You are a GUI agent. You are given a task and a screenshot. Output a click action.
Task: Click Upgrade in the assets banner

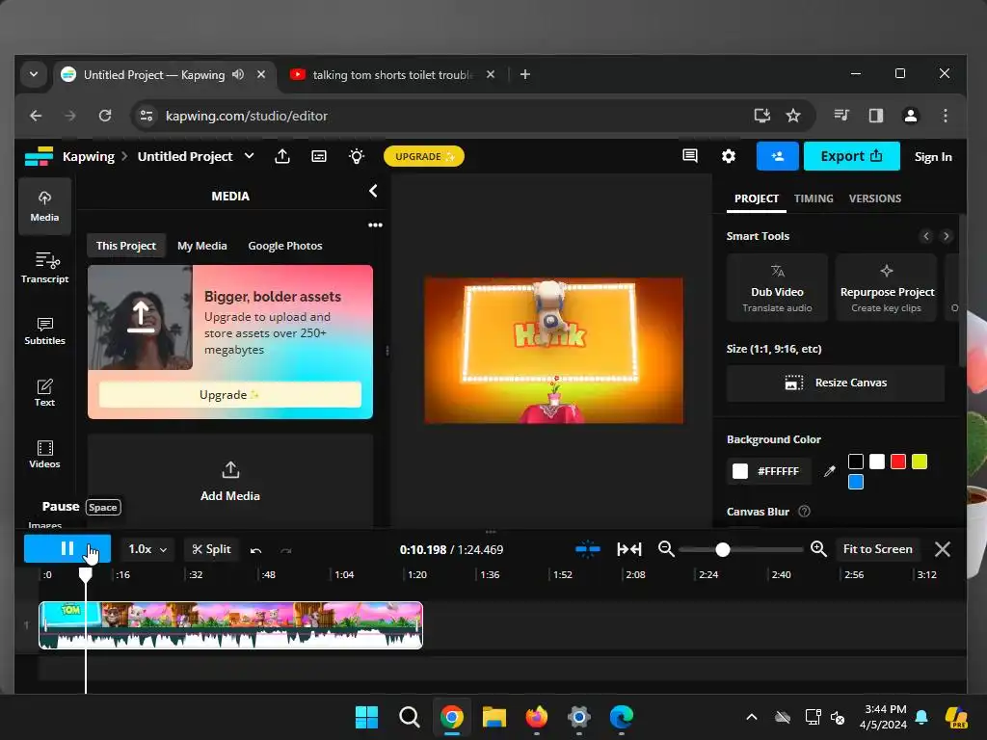click(229, 395)
